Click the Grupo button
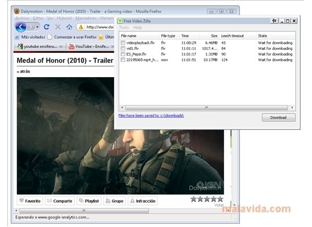This screenshot has height=227, width=312. [x=115, y=201]
